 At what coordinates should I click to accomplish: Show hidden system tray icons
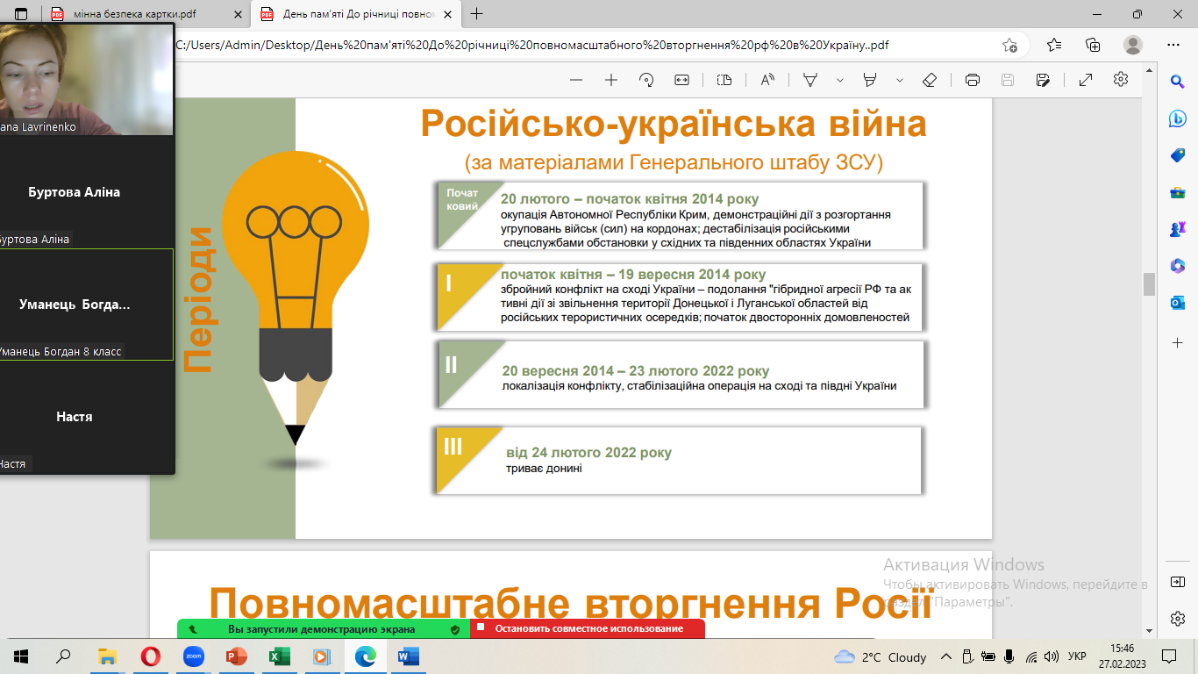pyautogui.click(x=945, y=656)
